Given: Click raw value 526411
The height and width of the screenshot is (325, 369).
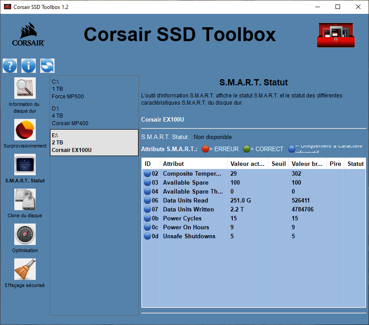Looking at the screenshot, I should [301, 200].
